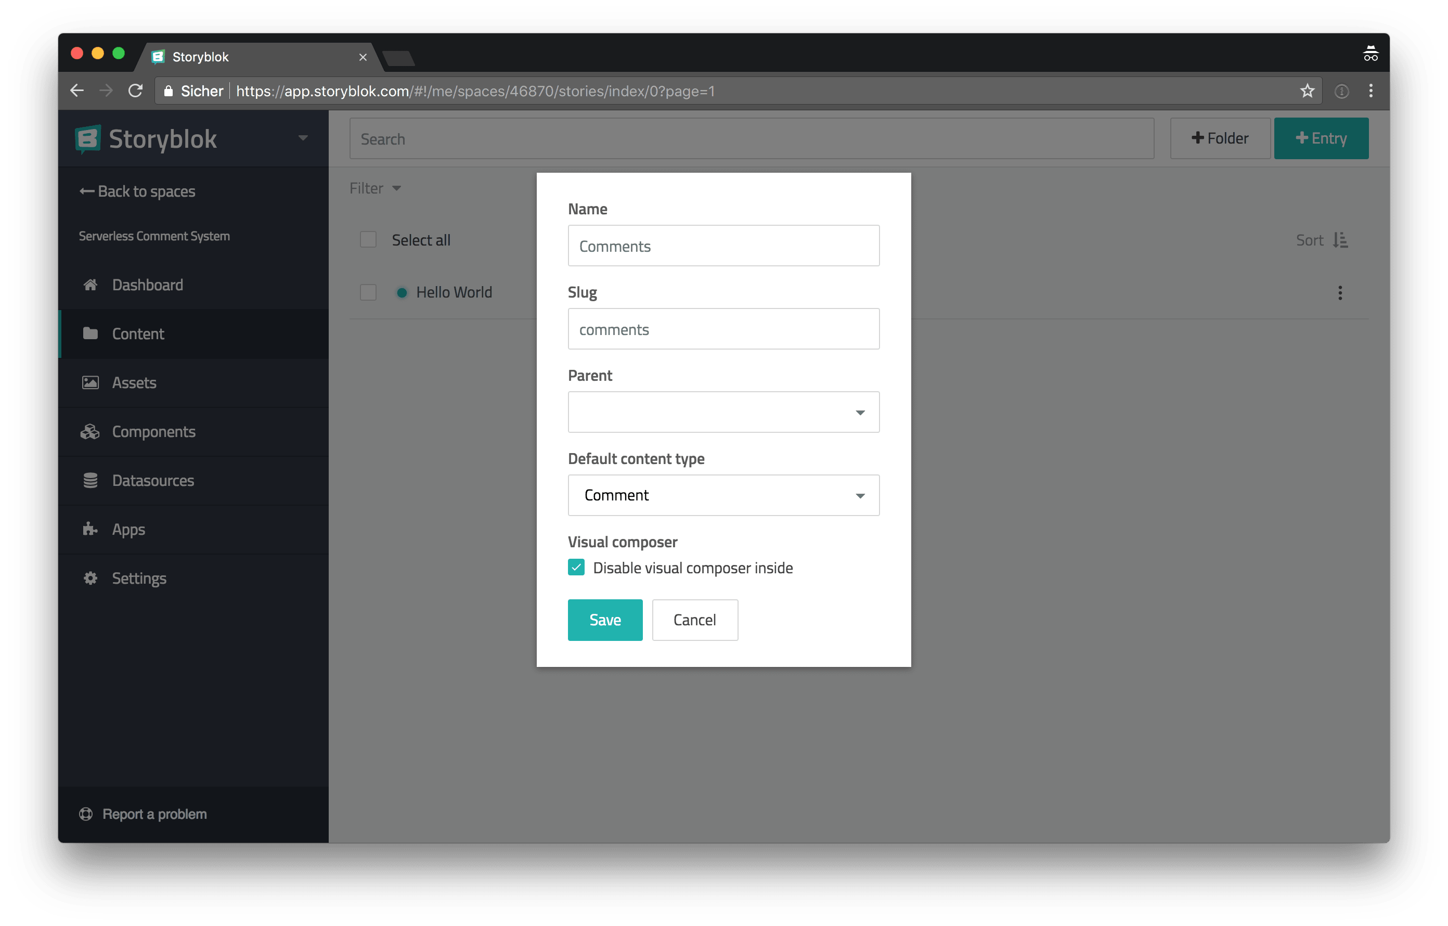
Task: Open the Parent dropdown
Action: 723,413
